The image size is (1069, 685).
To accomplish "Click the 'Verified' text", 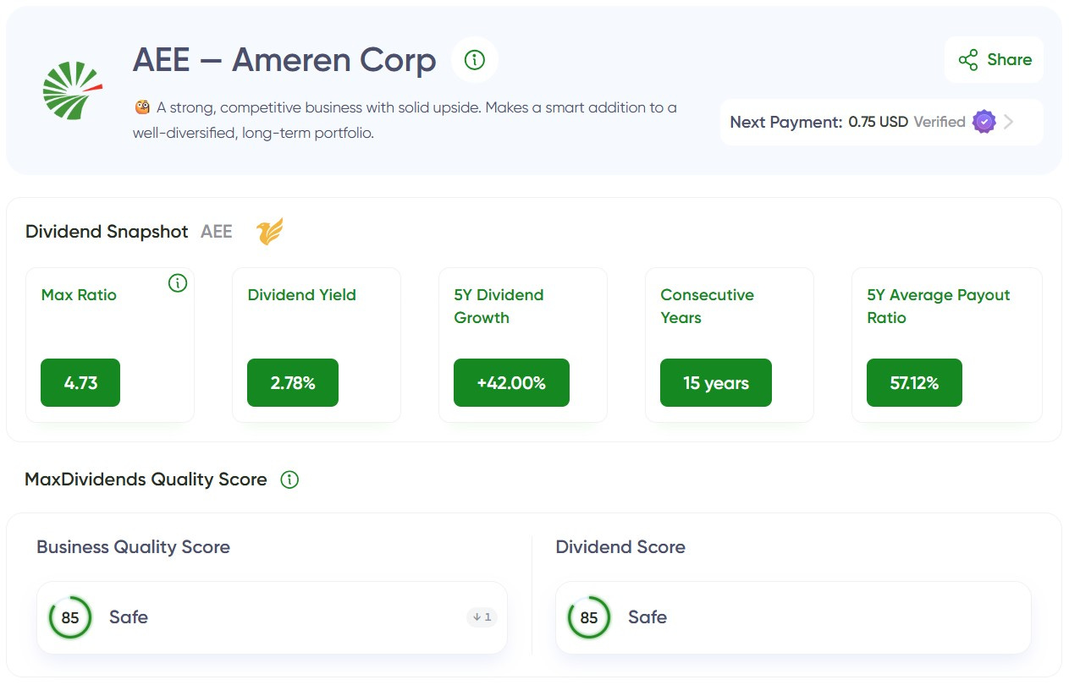I will click(940, 122).
